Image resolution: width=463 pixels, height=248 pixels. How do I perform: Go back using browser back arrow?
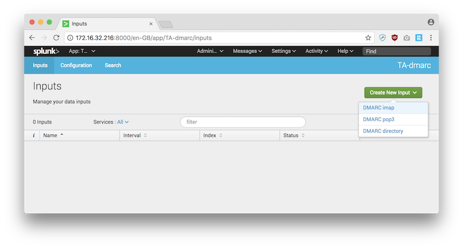click(x=32, y=38)
